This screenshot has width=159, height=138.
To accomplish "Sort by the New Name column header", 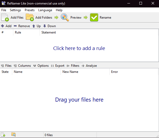I will tap(85, 72).
